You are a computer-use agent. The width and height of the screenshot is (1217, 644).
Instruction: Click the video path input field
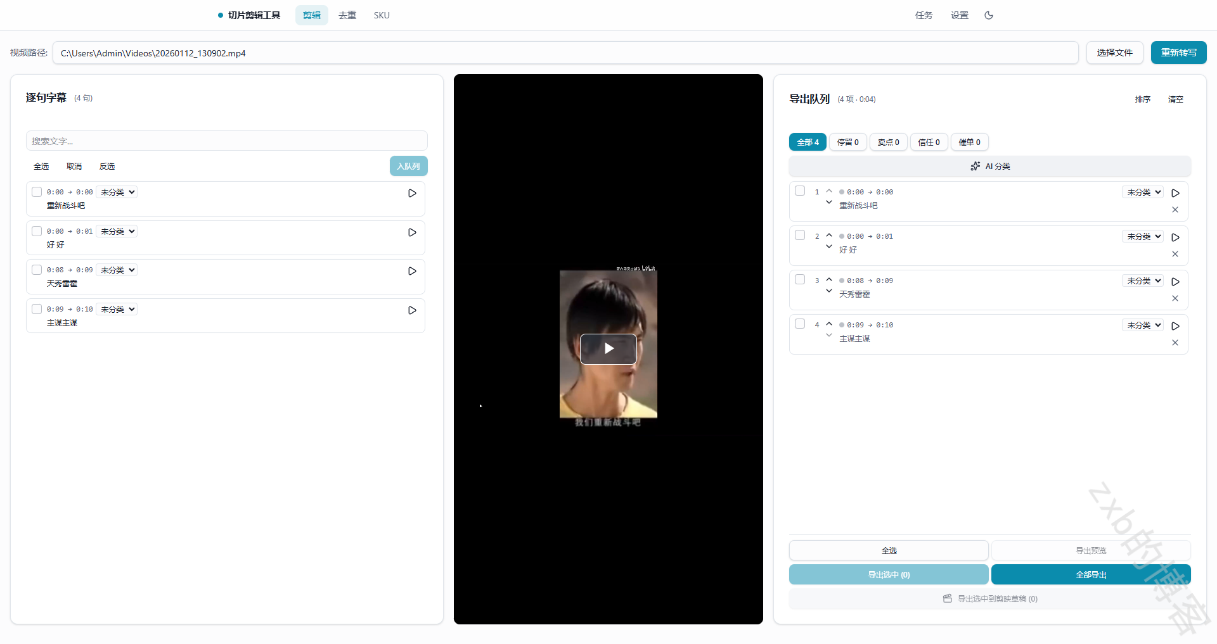[565, 53]
